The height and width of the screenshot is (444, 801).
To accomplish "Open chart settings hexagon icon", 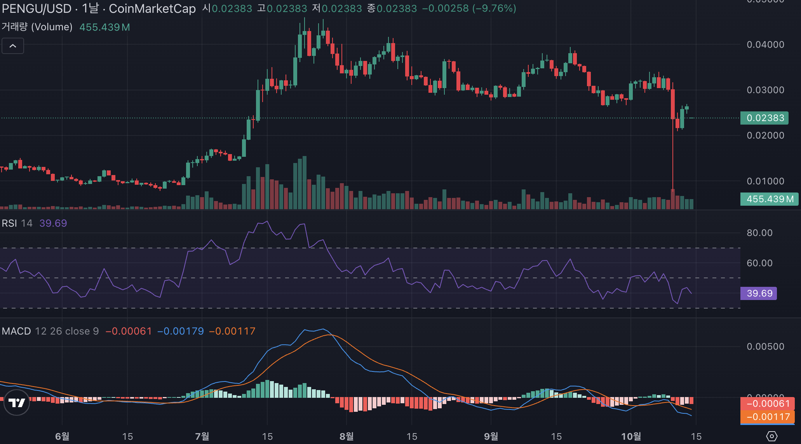I will [x=771, y=436].
